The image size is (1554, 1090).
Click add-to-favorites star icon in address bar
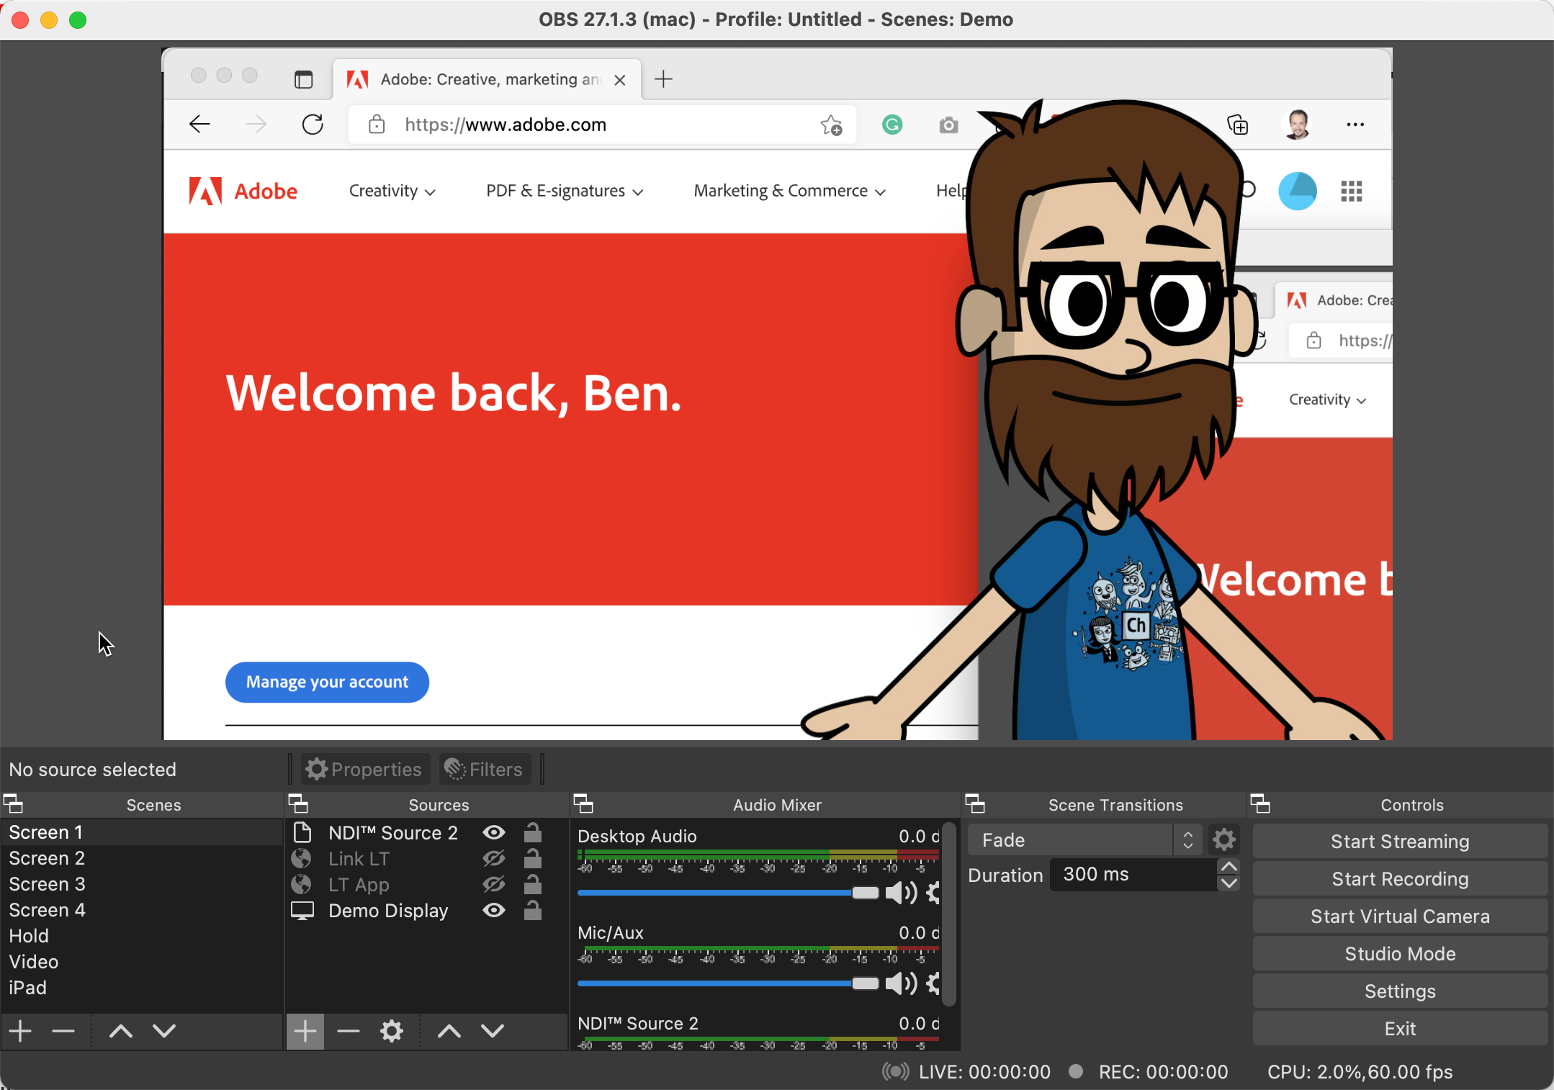click(x=831, y=125)
